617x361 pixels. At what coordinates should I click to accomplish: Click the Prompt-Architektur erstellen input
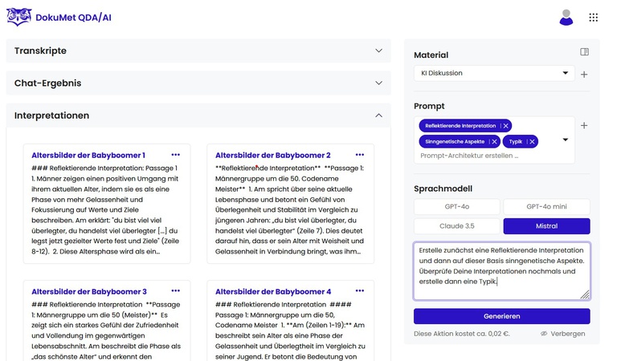coord(469,156)
